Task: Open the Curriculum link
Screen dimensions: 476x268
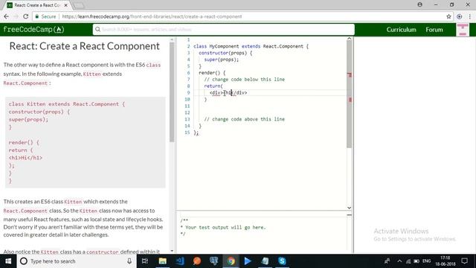Action: pyautogui.click(x=401, y=30)
